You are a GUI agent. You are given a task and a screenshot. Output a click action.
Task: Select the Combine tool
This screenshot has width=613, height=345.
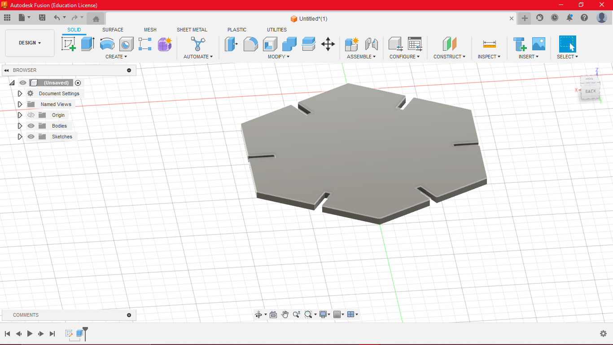pos(289,44)
